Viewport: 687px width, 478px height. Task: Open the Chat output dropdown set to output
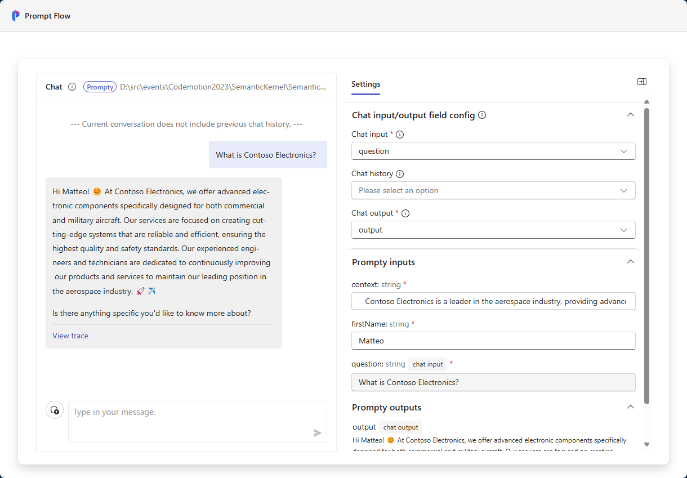(493, 230)
